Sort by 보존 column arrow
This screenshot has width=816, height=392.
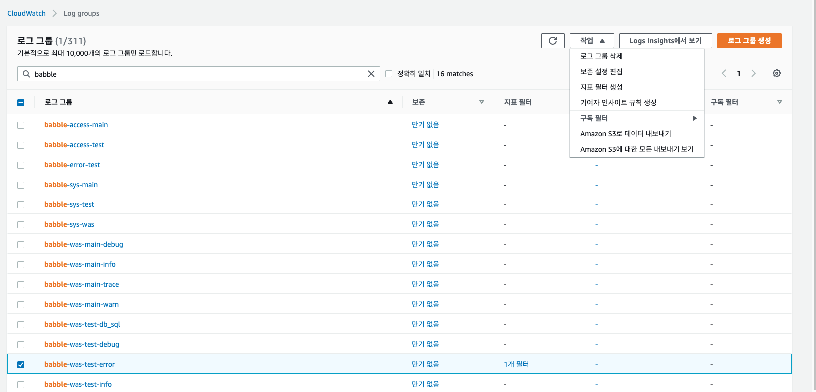tap(482, 102)
